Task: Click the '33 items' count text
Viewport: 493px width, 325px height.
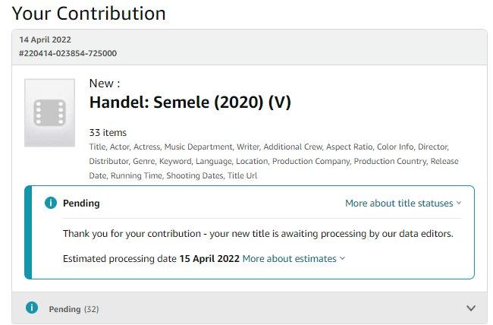Action: 108,132
